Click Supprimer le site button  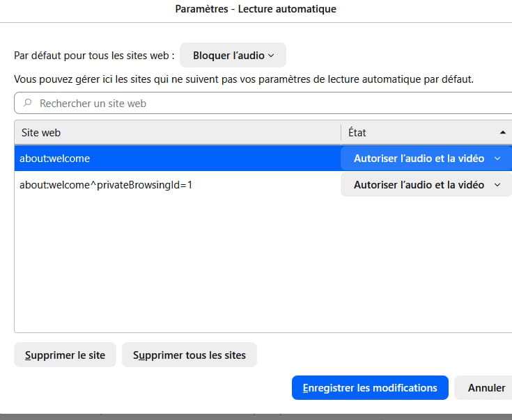point(65,355)
